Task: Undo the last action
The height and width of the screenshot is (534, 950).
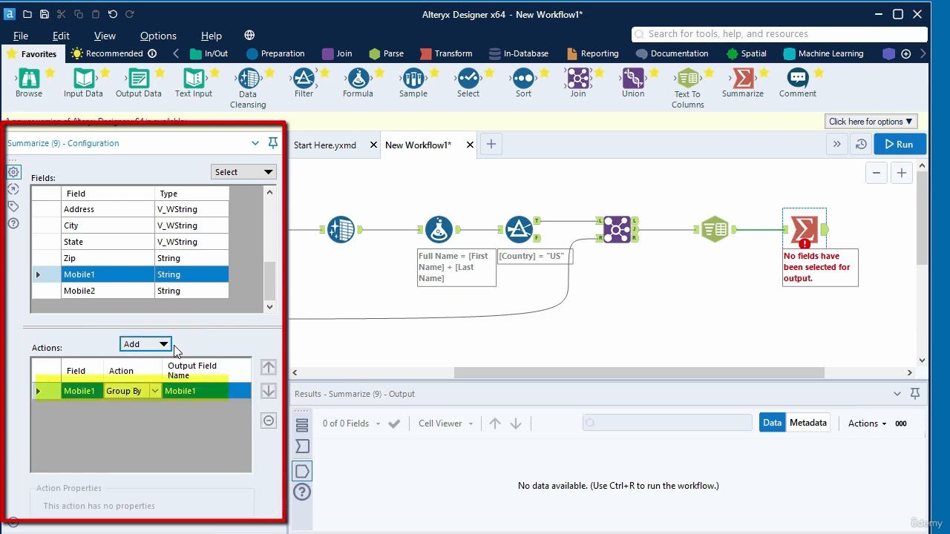Action: (113, 14)
